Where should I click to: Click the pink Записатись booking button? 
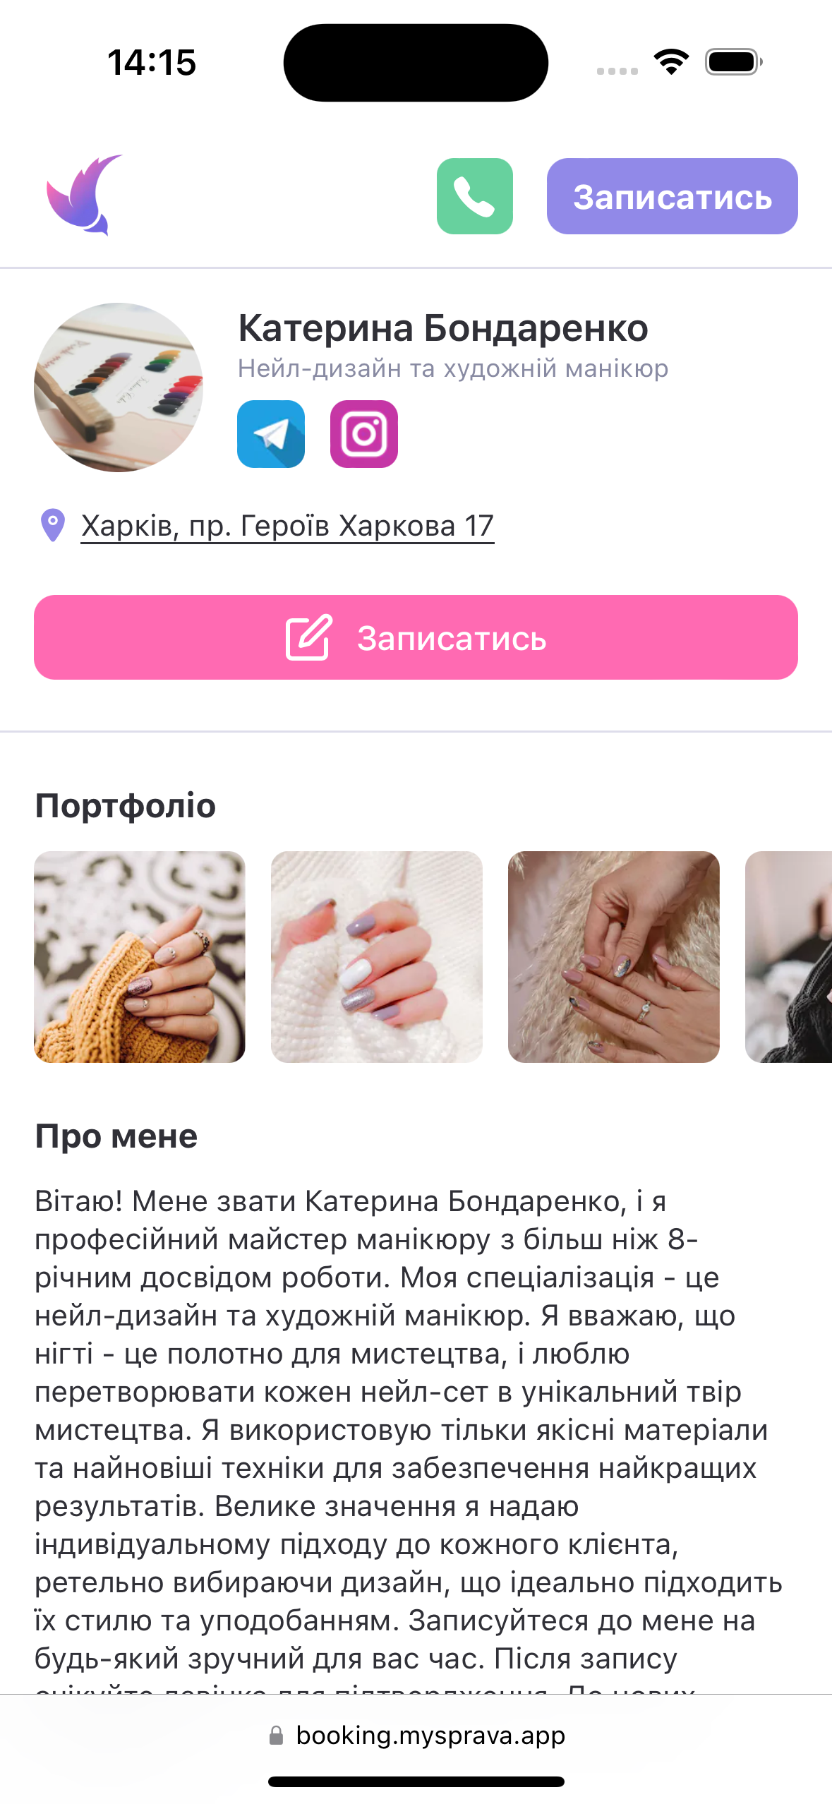416,637
